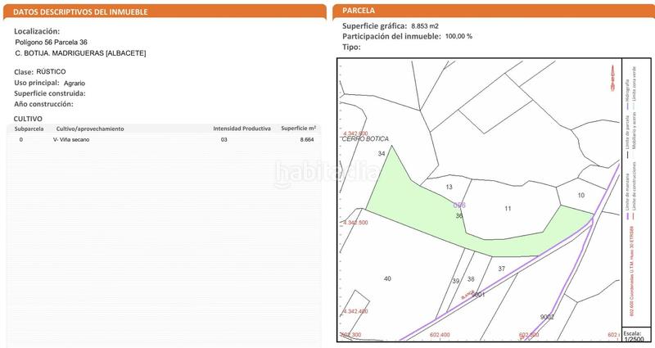Click the Polígono 56 Parcela 36 text
Screen dimensions: 655x348
(52, 42)
